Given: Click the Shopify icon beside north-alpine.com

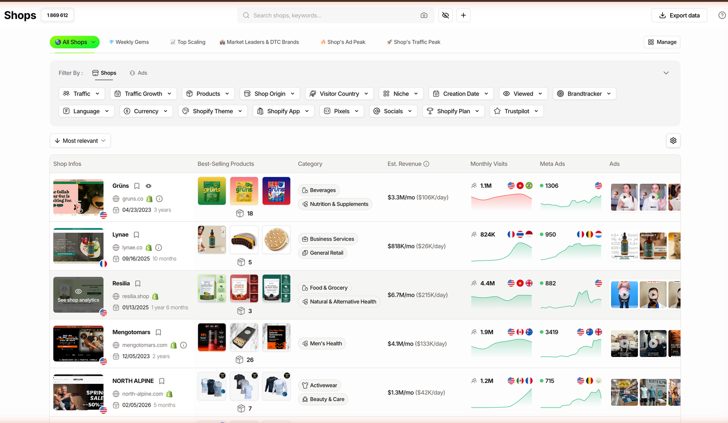Looking at the screenshot, I should click(169, 394).
